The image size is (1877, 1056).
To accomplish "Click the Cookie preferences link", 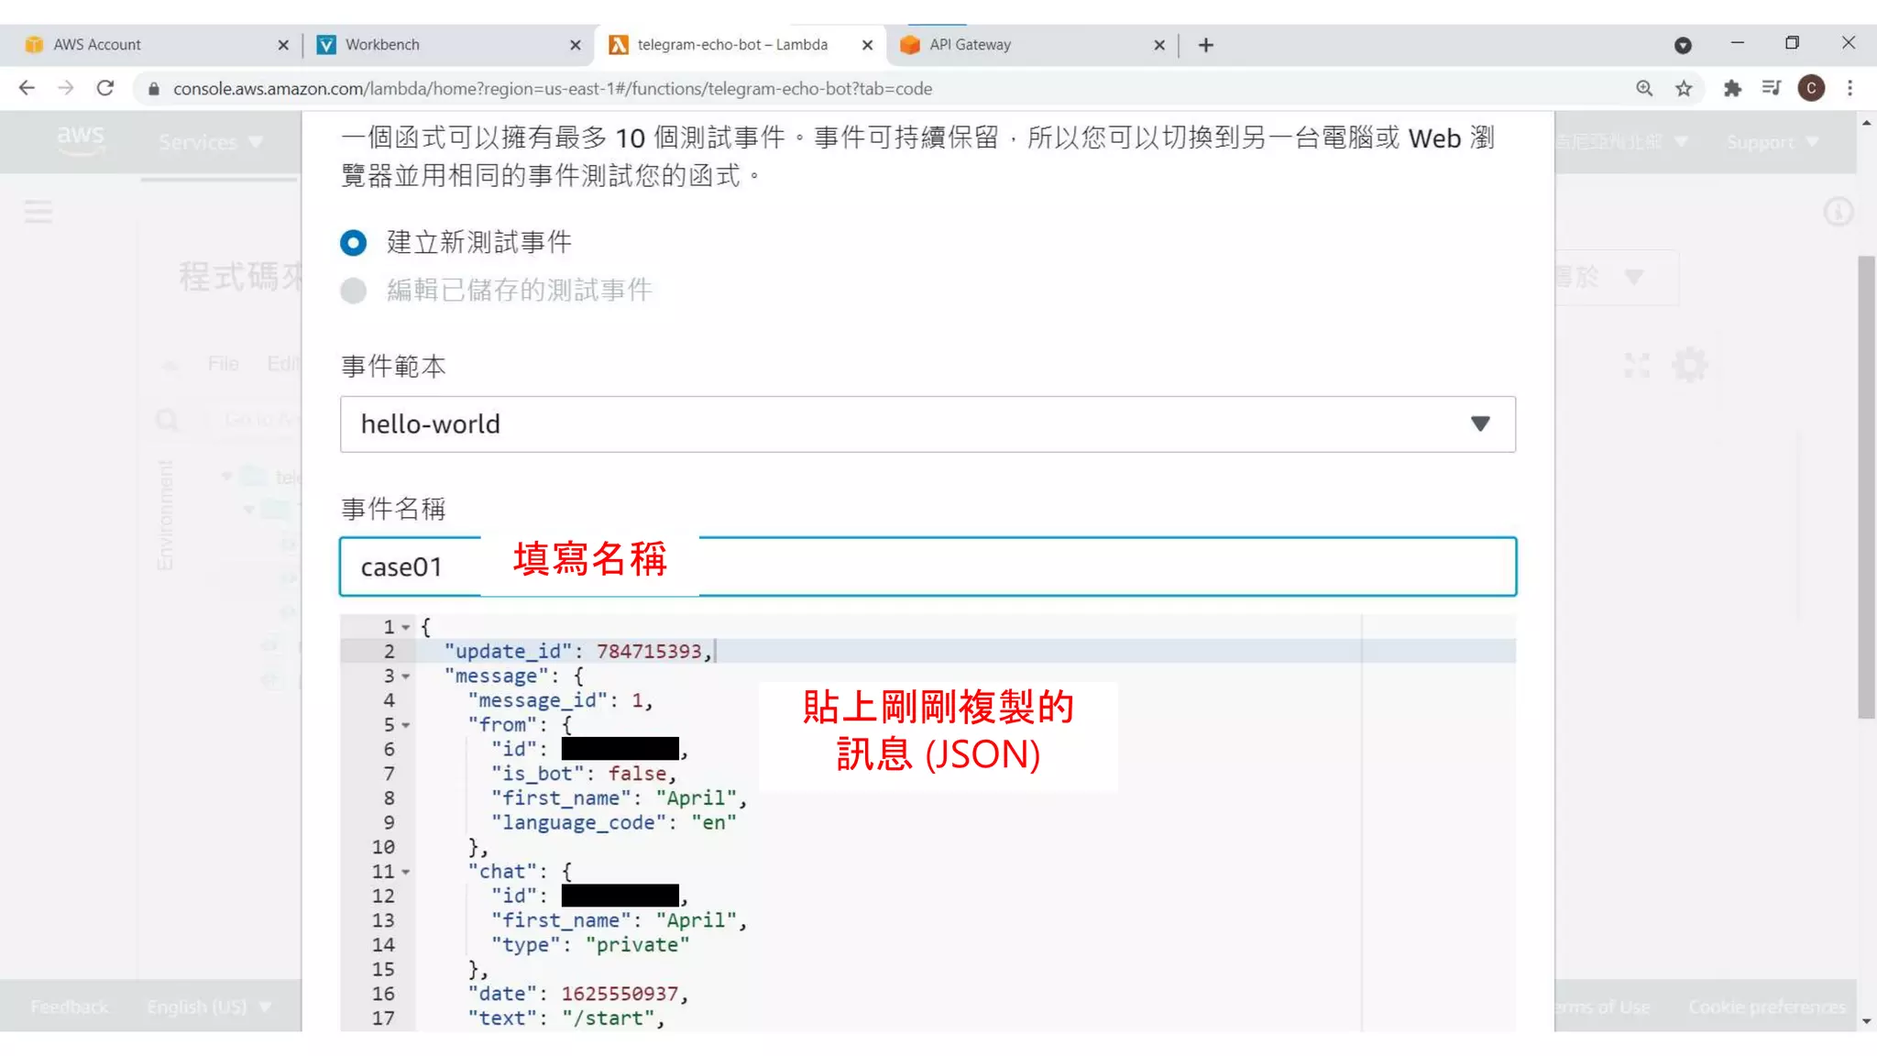I will 1767,1006.
